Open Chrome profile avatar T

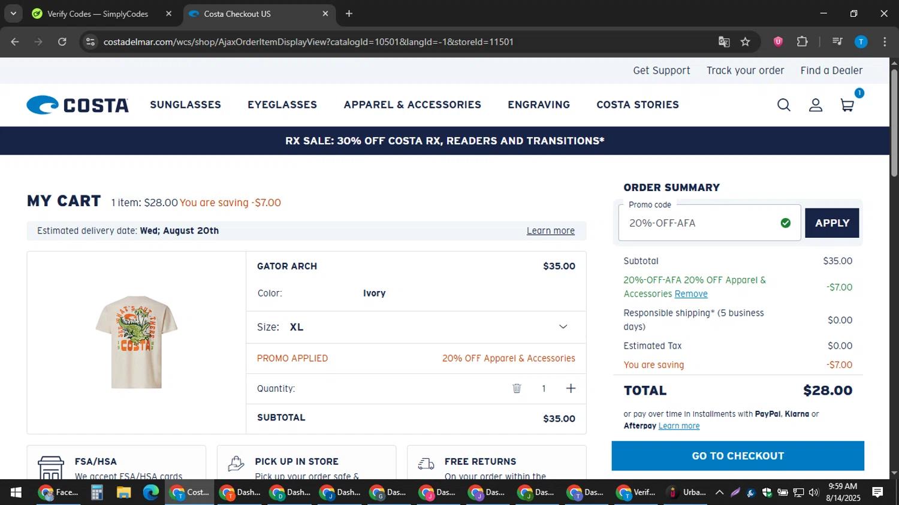pos(861,42)
